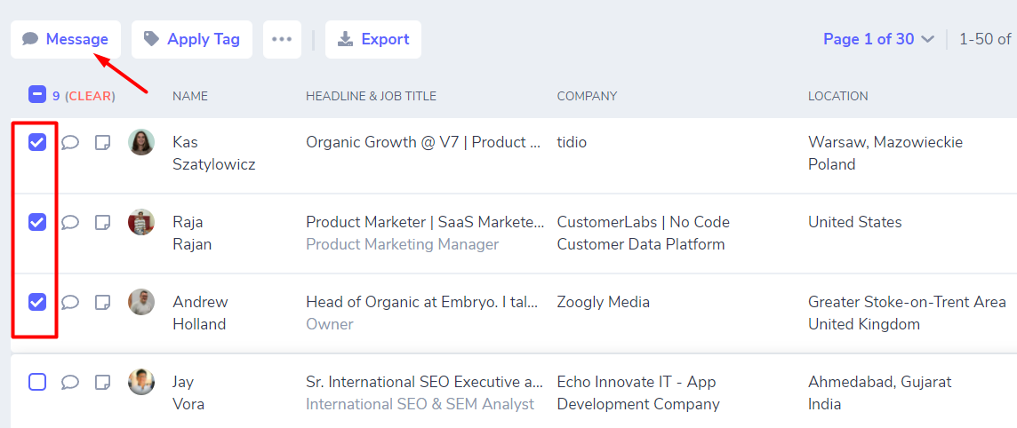This screenshot has height=428, width=1017.
Task: Uncheck the checkbox for Kas Szatylowicz
Action: click(37, 142)
